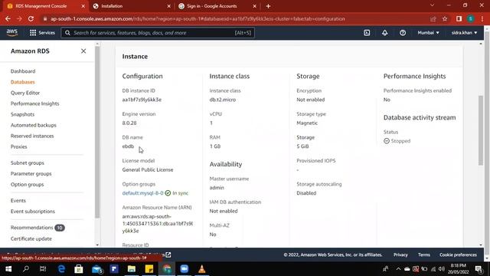Launch AWS CloudShell icon
Viewport: 490px width, 276px height.
pyautogui.click(x=367, y=32)
